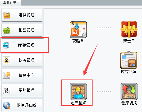Select the 信息中心 menu button

[x=22, y=75]
